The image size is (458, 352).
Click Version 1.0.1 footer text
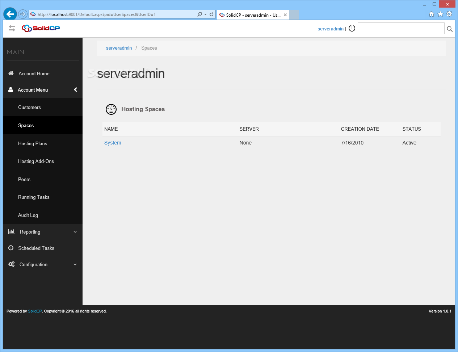tap(440, 311)
